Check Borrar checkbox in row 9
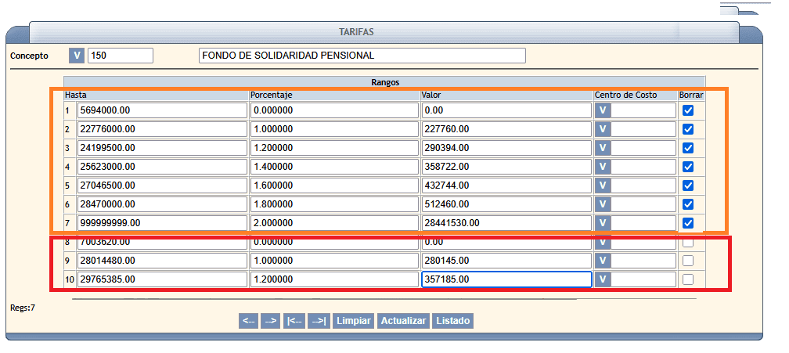Screen dimensions: 789x353 688,261
